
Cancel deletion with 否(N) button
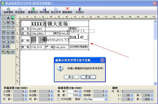88,77
